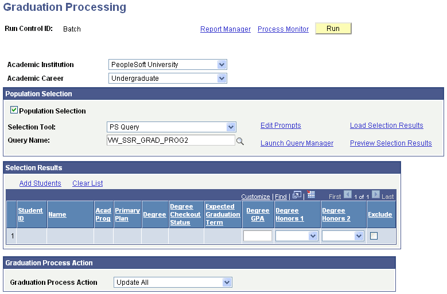Sort by Degree Checkout Status column

tap(185, 214)
